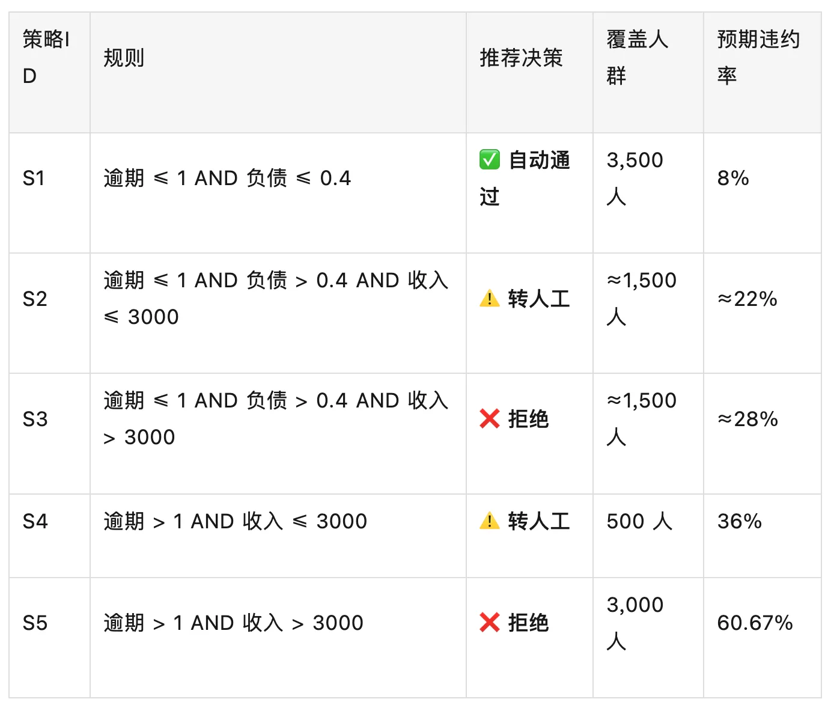Click the S2 rule cell with 收入 ≤ 3000
The image size is (828, 702).
tap(278, 313)
